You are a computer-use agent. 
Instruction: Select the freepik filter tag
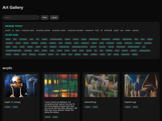(x=150, y=39)
